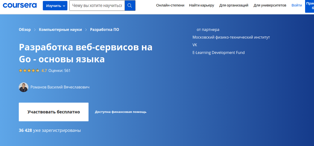Click the VK partner name

195,45
